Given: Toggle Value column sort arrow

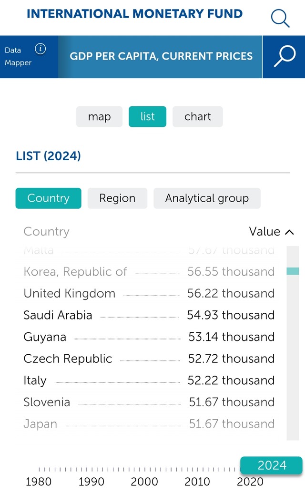Looking at the screenshot, I should (289, 232).
